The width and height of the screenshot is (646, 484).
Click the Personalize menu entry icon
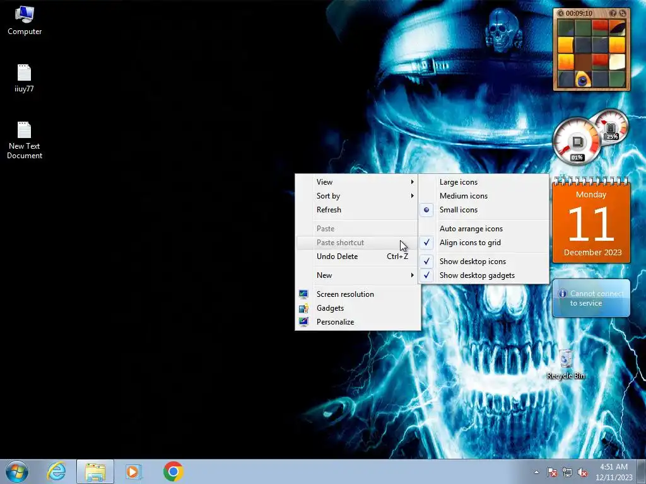(x=303, y=322)
